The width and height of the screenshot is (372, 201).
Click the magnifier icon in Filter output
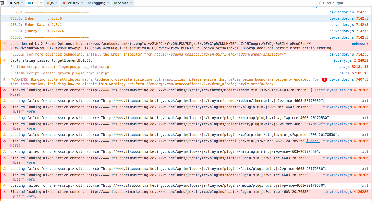click(320, 3)
